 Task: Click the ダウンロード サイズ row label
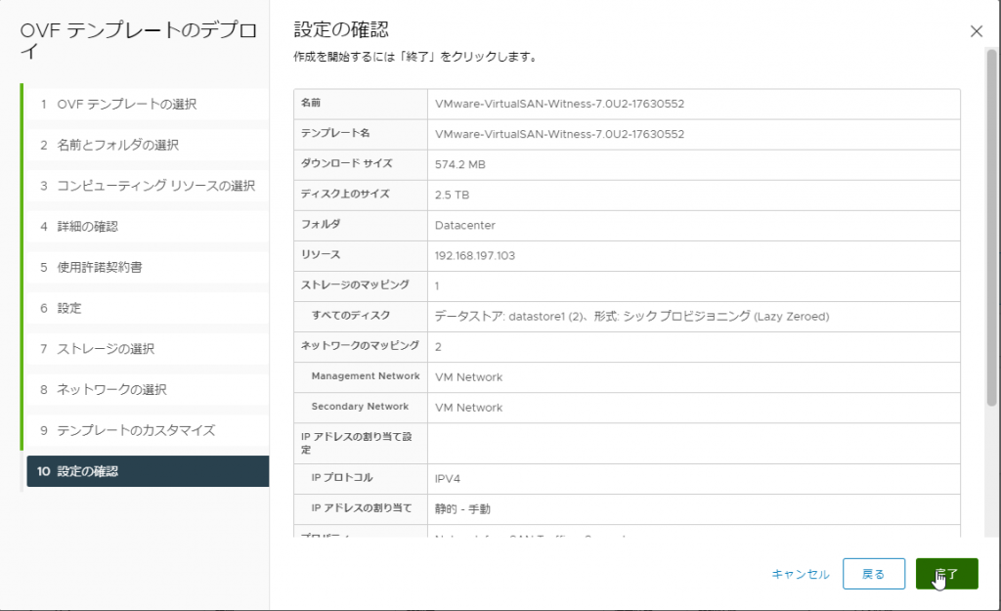pyautogui.click(x=347, y=163)
